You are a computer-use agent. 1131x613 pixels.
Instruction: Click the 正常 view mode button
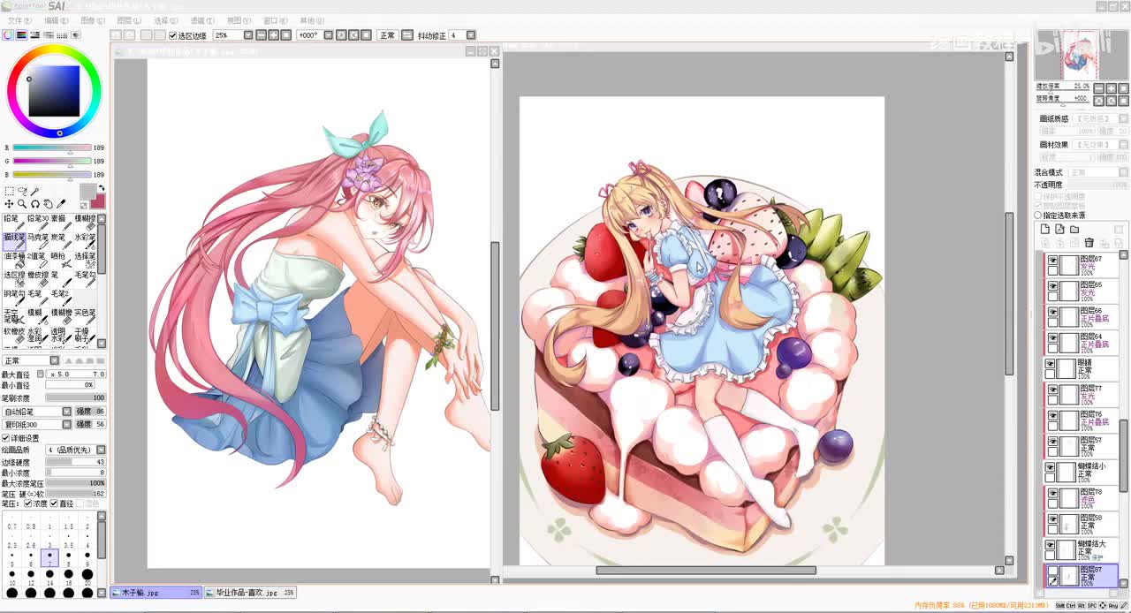(x=387, y=35)
